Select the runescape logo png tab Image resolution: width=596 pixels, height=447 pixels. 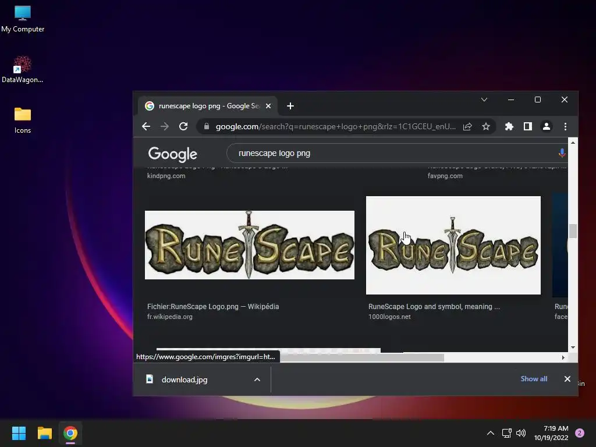[208, 106]
